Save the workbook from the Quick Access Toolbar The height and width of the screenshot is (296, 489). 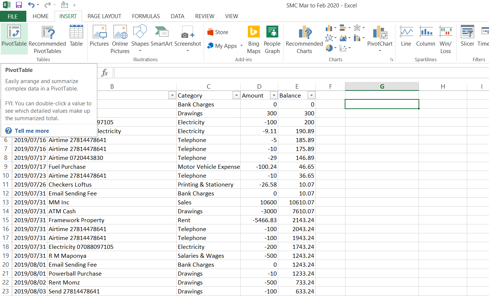click(19, 5)
